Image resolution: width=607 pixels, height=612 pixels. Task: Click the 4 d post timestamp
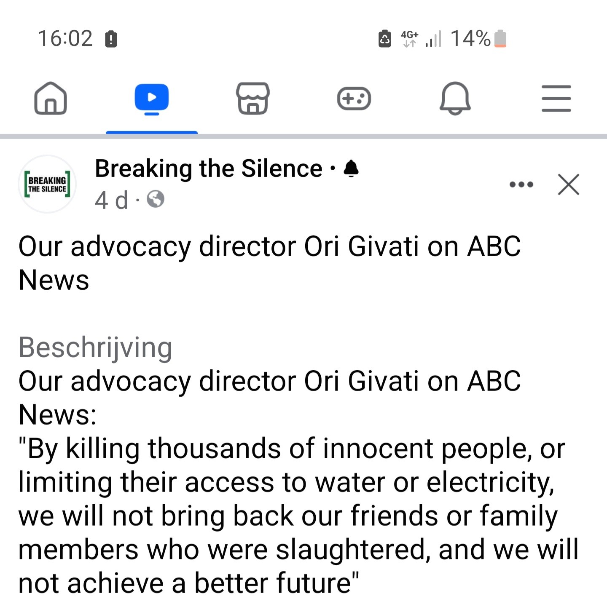[x=111, y=200]
